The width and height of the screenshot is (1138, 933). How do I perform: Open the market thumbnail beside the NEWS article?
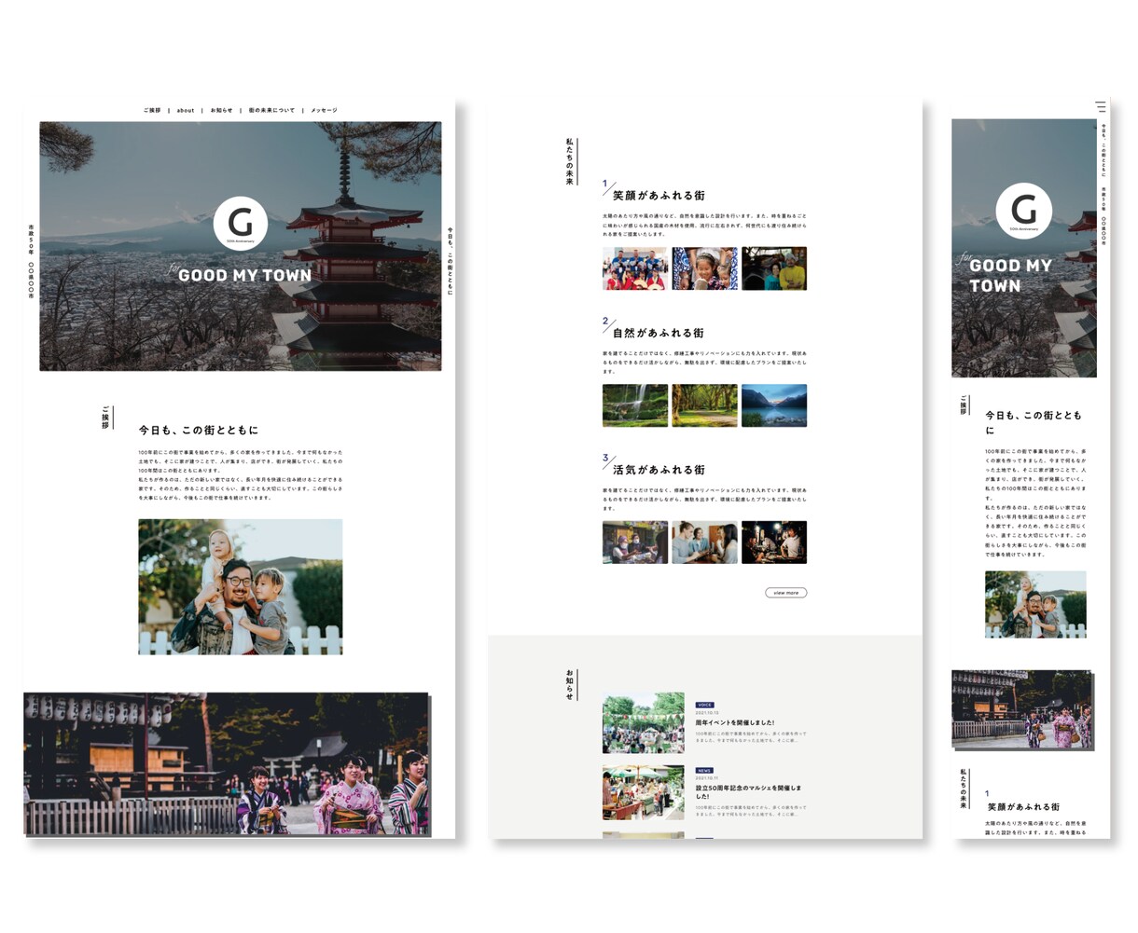(x=643, y=792)
